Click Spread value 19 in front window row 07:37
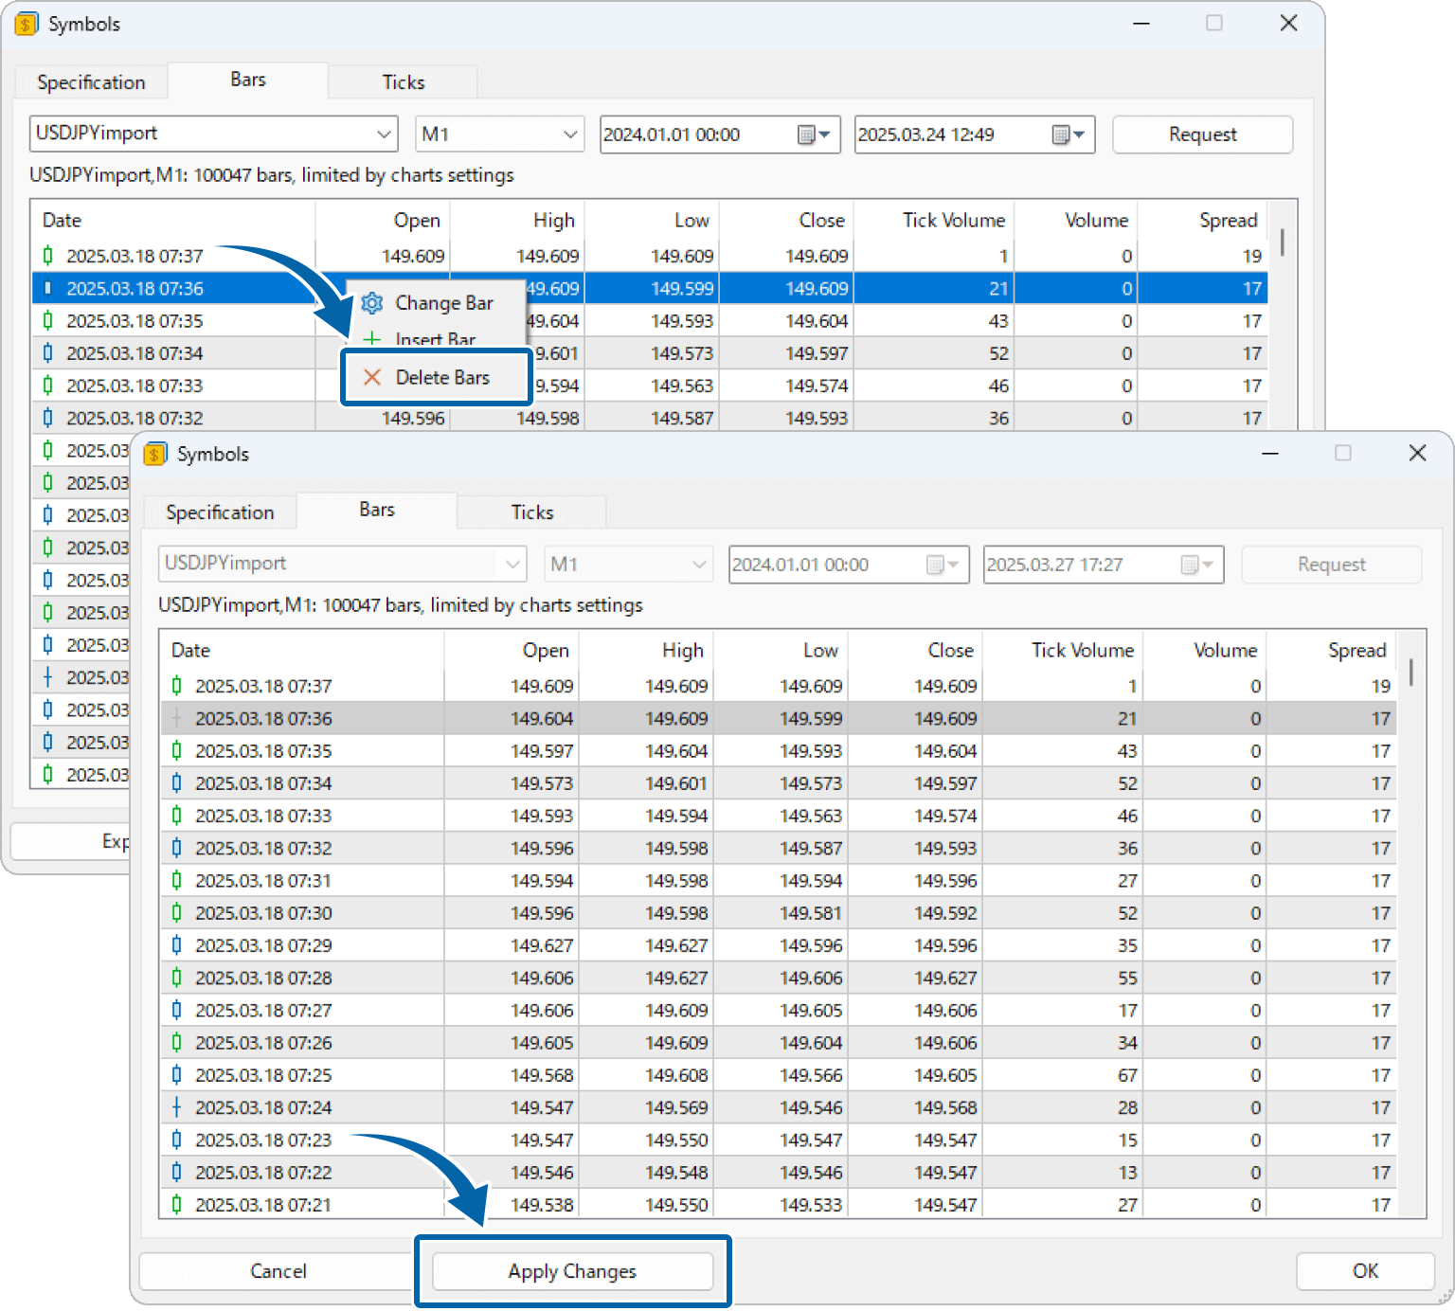Image resolution: width=1455 pixels, height=1311 pixels. (x=1381, y=686)
